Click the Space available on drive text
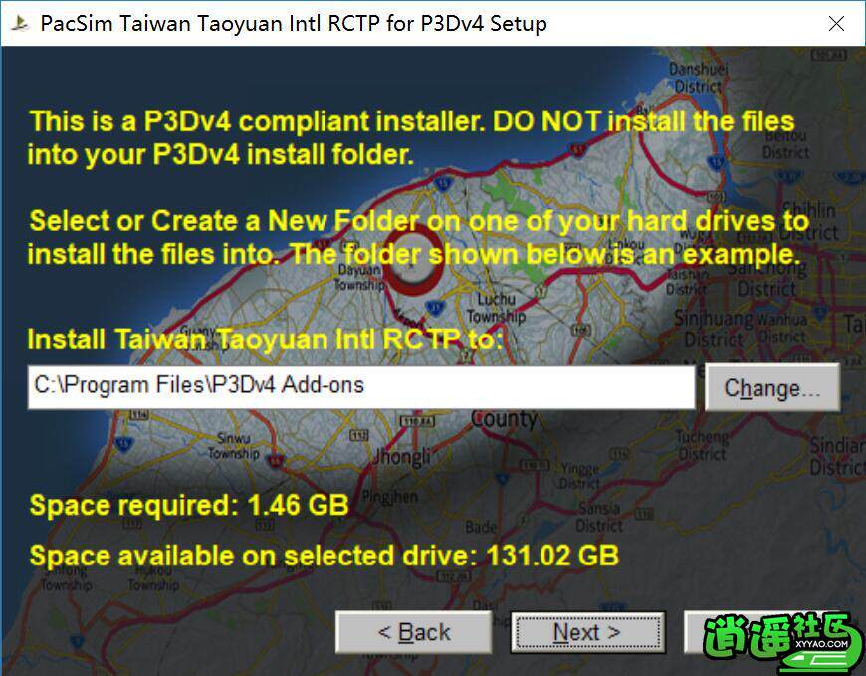 pyautogui.click(x=325, y=556)
